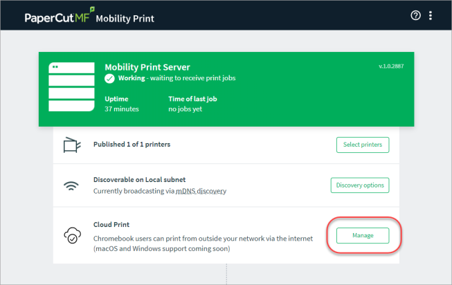
Task: Open the three-dot overflow menu
Action: [x=430, y=15]
